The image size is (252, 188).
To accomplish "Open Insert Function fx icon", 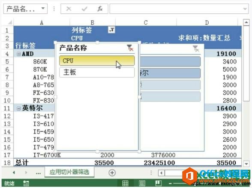I will point(99,9).
